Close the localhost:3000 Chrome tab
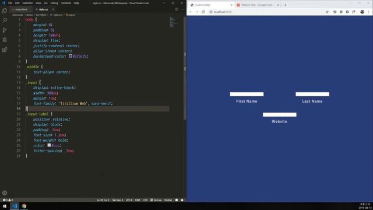This screenshot has width=373, height=210. tap(231, 5)
